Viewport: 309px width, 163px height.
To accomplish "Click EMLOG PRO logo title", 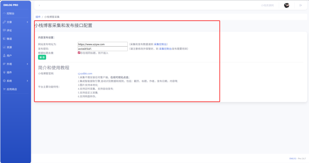I will click(x=11, y=5).
